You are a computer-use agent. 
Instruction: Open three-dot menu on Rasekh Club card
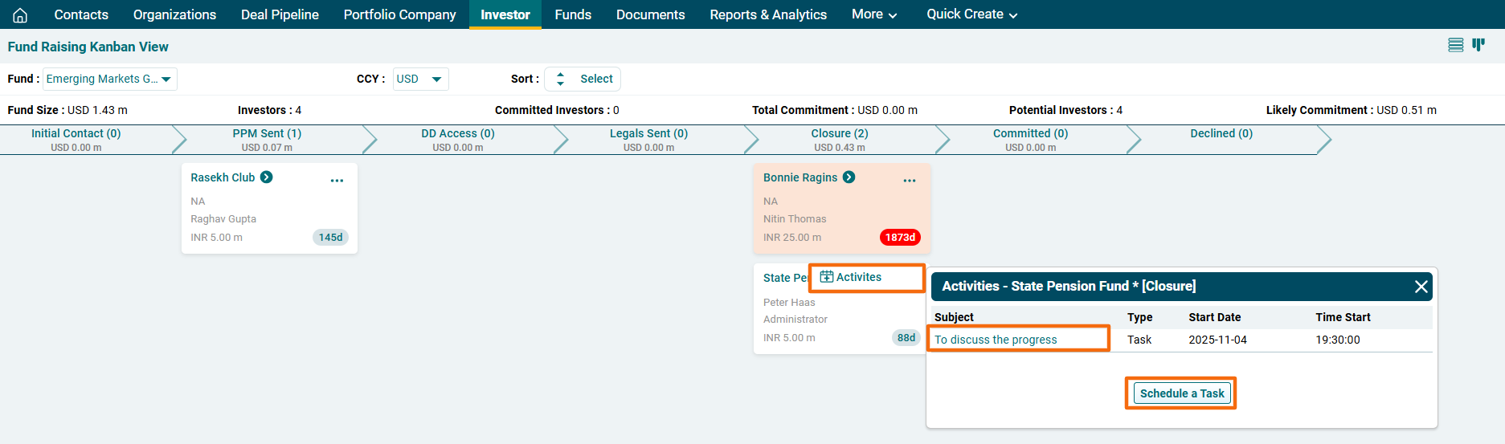(x=337, y=181)
